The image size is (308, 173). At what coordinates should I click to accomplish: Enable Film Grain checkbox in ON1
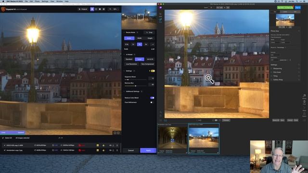[272, 72]
